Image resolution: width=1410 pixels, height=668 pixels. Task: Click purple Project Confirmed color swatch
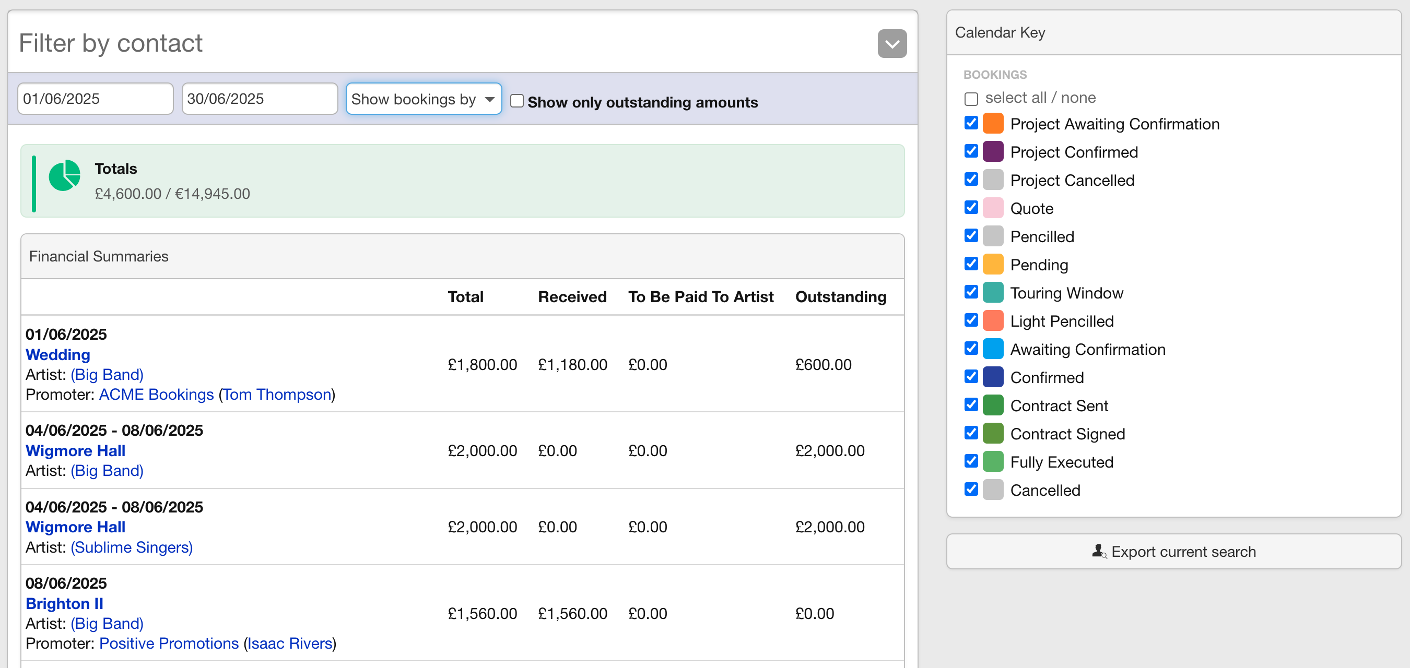(993, 151)
